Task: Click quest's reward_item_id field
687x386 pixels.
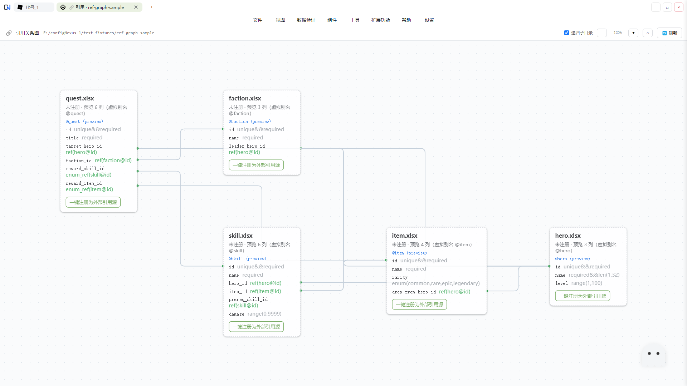Action: pos(99,186)
